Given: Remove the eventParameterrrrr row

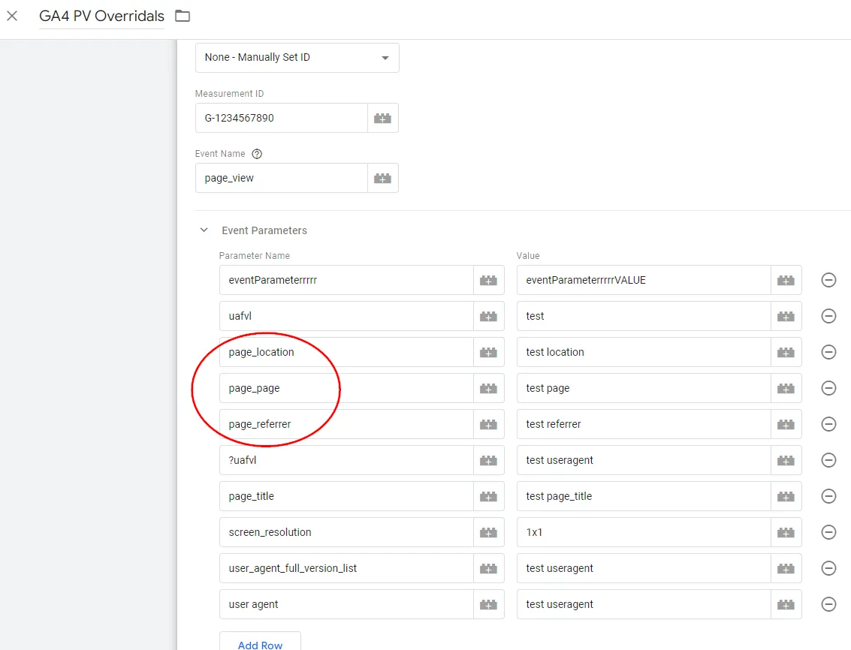Looking at the screenshot, I should point(828,280).
